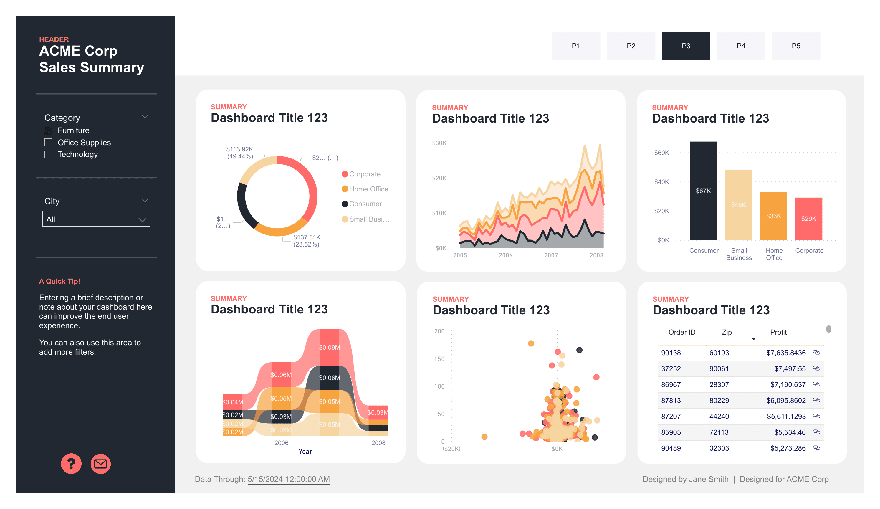Open the City dropdown showing All
This screenshot has width=880, height=509.
tap(96, 219)
